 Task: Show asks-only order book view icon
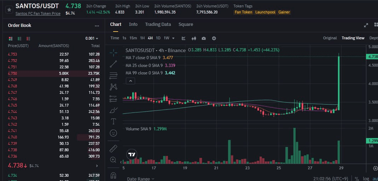[x=28, y=39]
